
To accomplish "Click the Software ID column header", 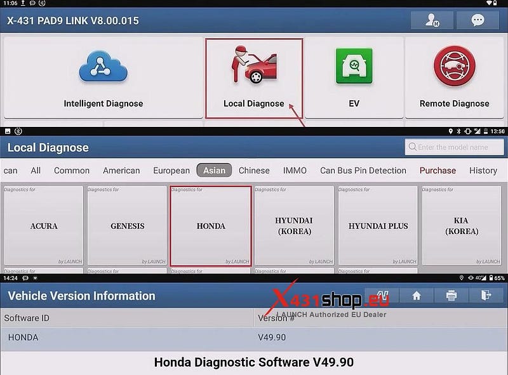I will tap(27, 318).
